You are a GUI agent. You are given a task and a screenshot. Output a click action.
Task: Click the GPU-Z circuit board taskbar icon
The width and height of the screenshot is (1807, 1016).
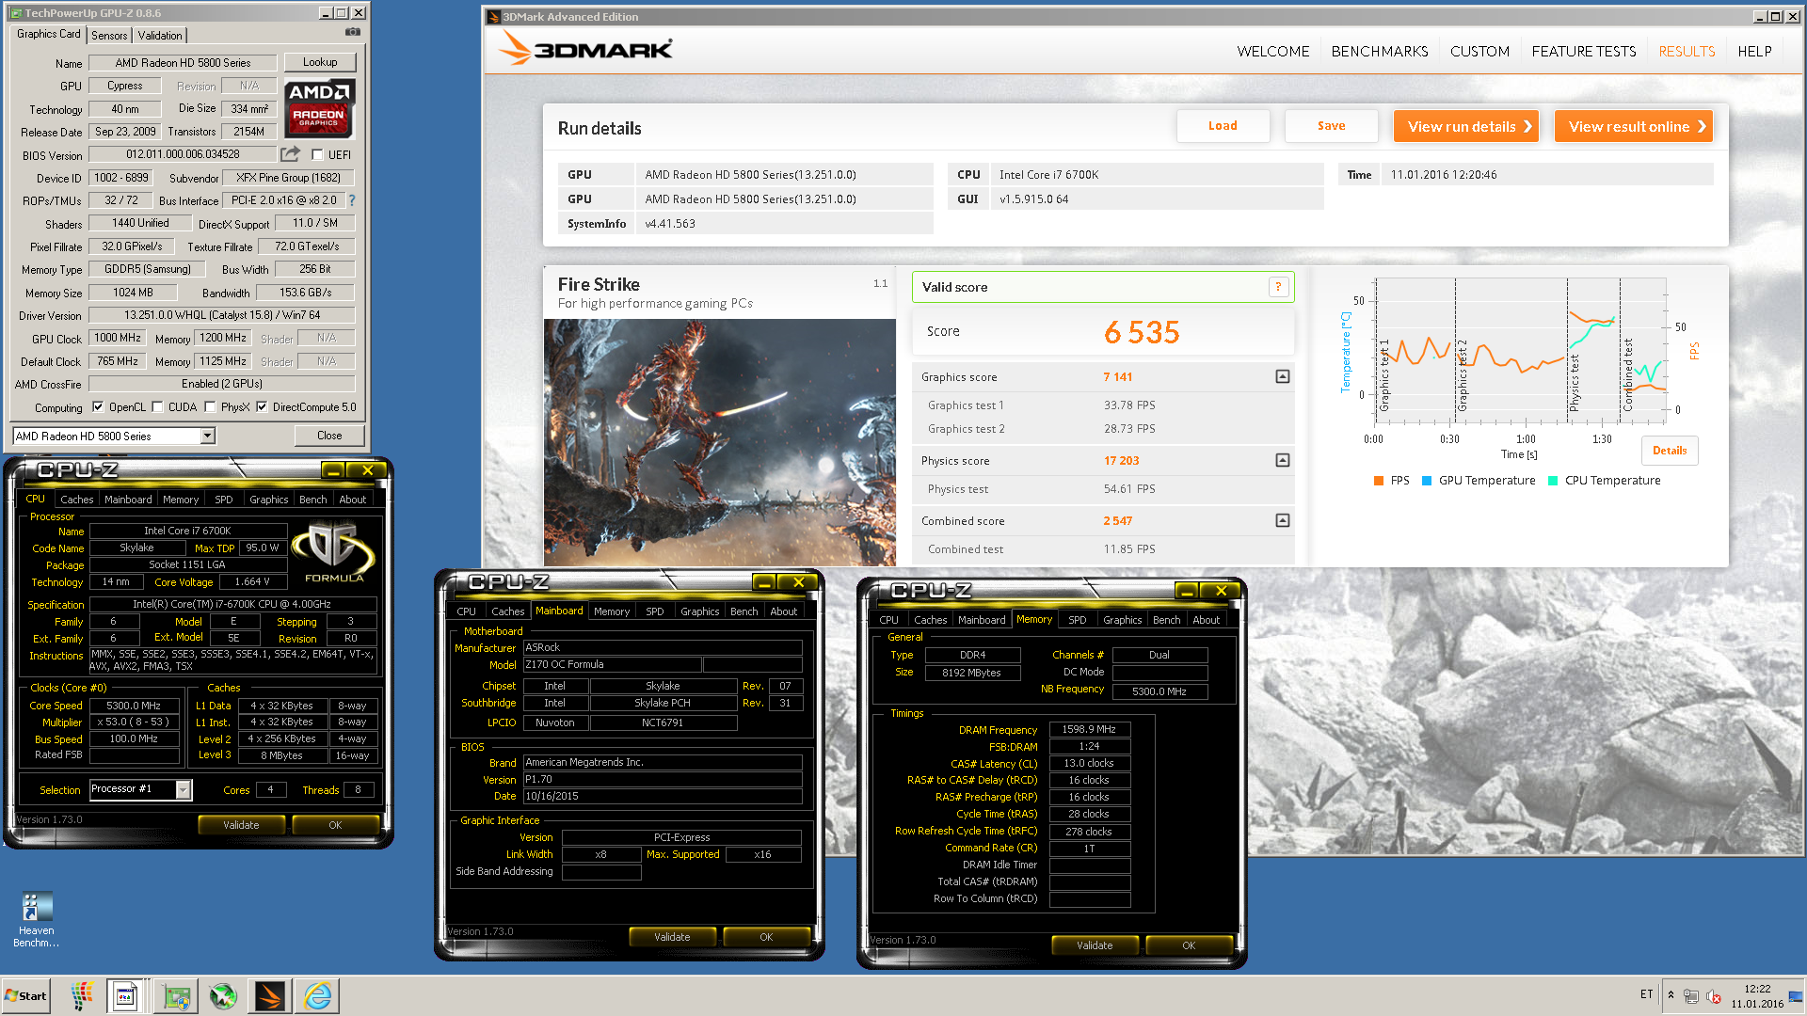(176, 995)
